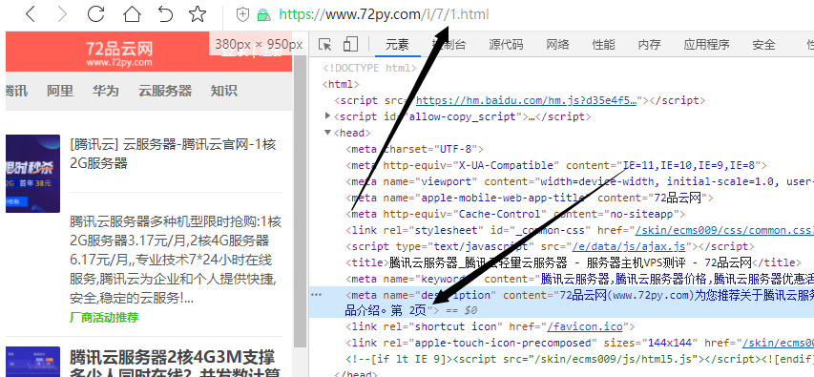
Task: Open the shield security icon in address bar
Action: pyautogui.click(x=242, y=14)
